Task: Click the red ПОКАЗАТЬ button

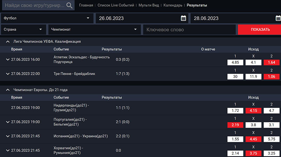Action: [x=260, y=29]
